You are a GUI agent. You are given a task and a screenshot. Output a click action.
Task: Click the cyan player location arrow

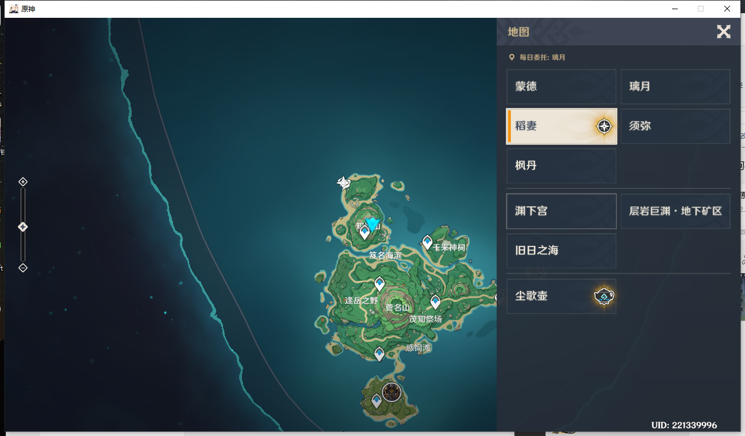pos(373,224)
